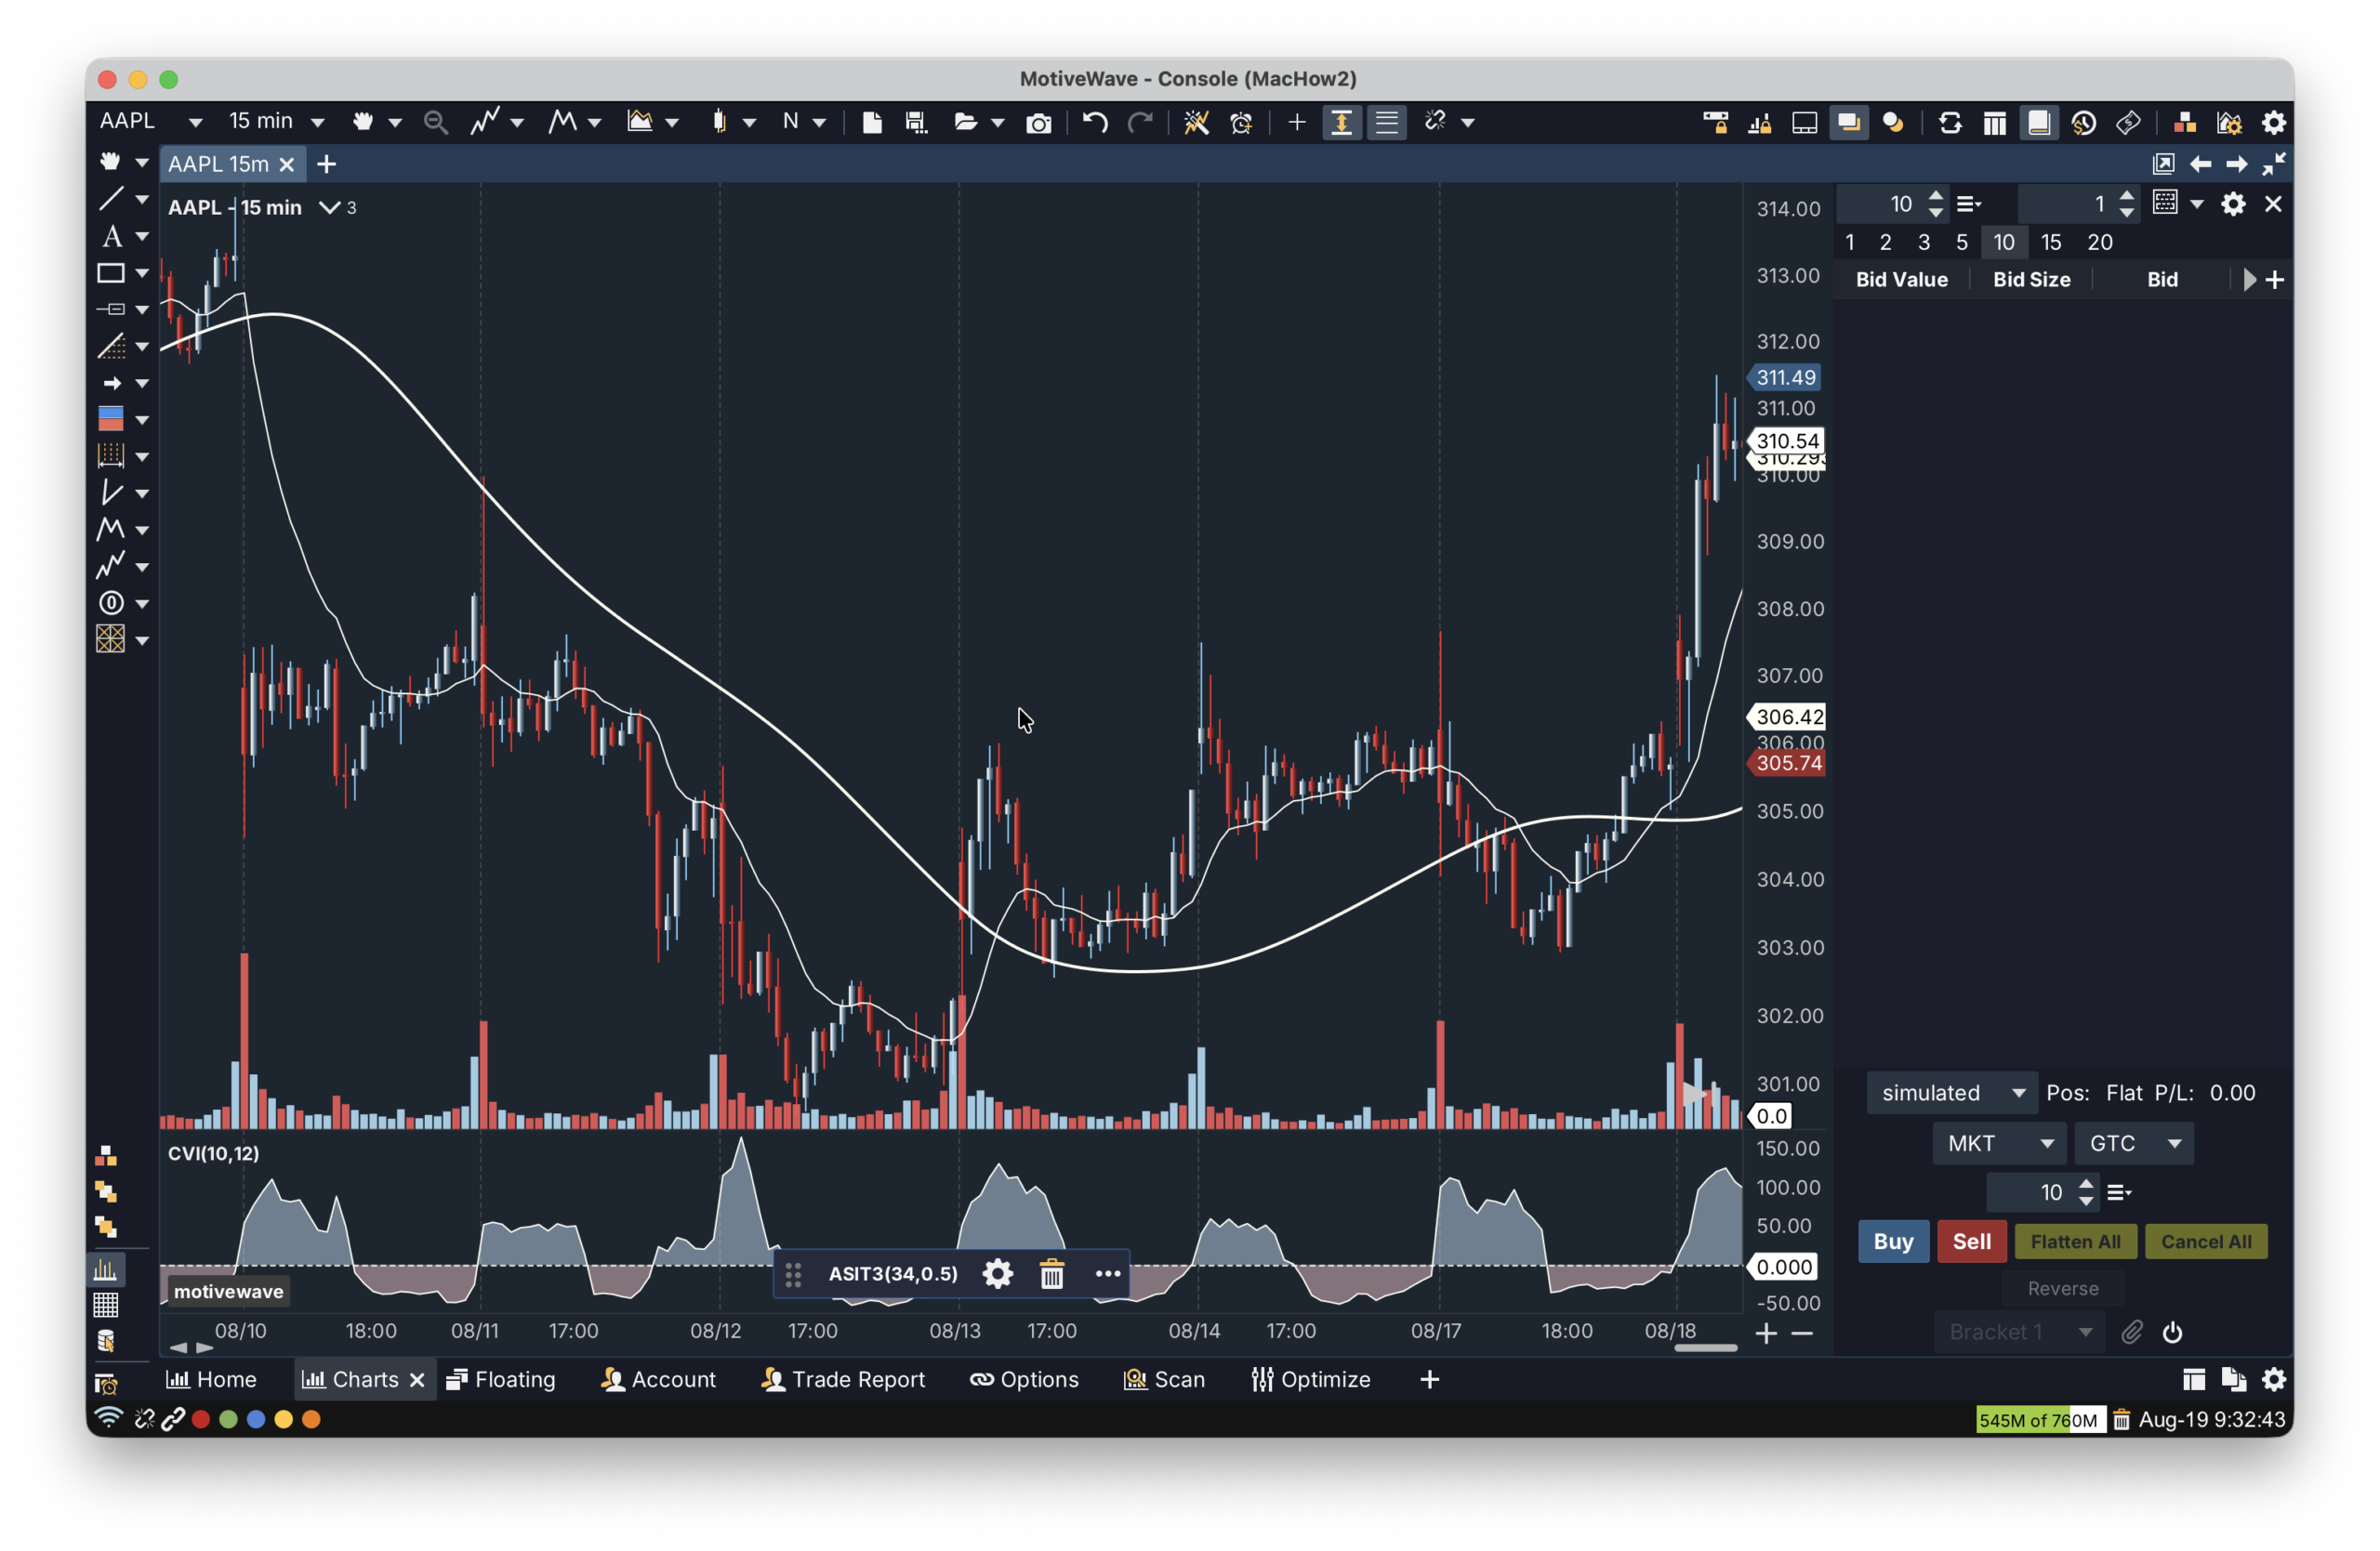2380x1551 pixels.
Task: Click the Sell button
Action: coord(1972,1242)
